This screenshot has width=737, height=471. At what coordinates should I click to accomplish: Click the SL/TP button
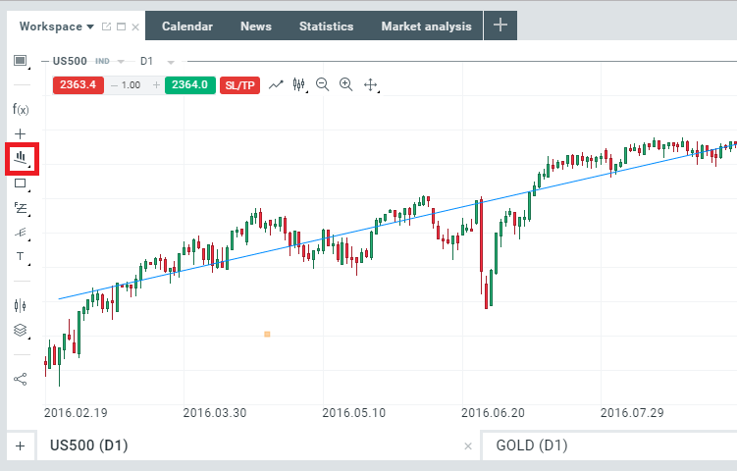coord(239,85)
